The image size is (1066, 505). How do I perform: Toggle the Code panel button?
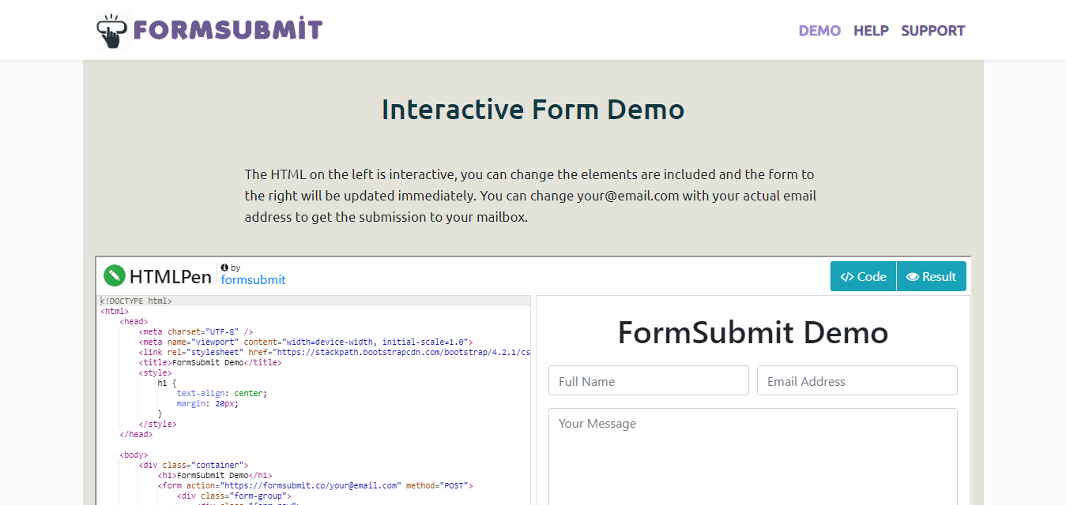(x=863, y=276)
